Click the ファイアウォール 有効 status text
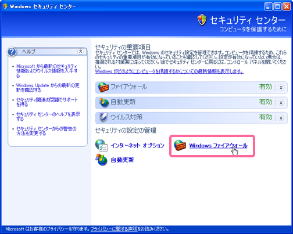This screenshot has width=293, height=234. tap(266, 87)
